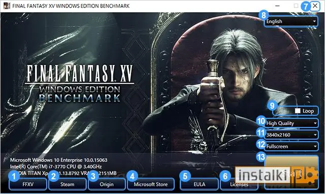Open the FFXV website button
The width and height of the screenshot is (325, 194).
(28, 184)
